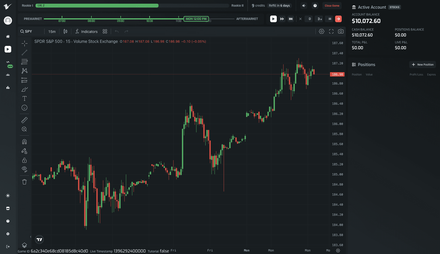
Task: Open the store from the sidebar
Action: click(x=8, y=208)
